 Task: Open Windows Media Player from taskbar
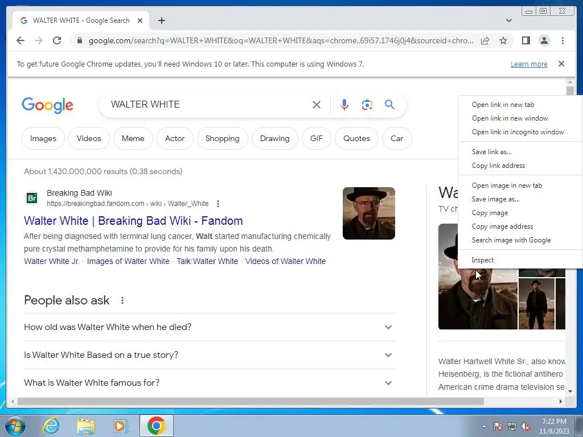coord(121,426)
